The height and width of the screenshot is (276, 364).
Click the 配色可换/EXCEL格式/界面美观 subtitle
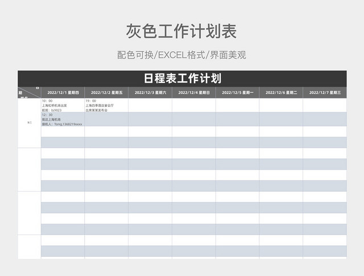coord(181,55)
